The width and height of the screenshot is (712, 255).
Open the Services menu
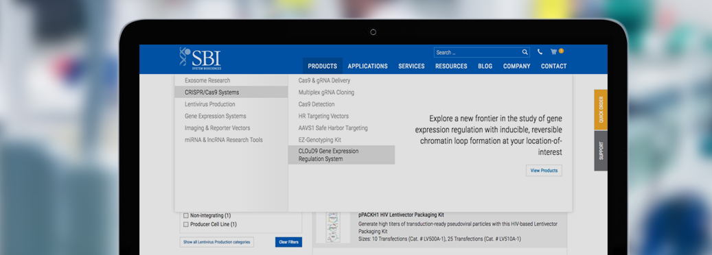coord(411,66)
